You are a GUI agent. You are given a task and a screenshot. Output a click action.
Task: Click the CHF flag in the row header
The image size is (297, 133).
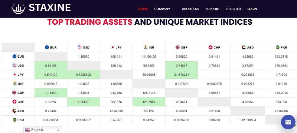coord(14,102)
